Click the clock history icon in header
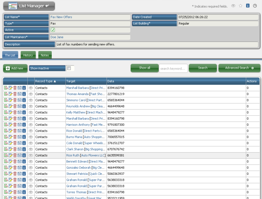 [255, 6]
